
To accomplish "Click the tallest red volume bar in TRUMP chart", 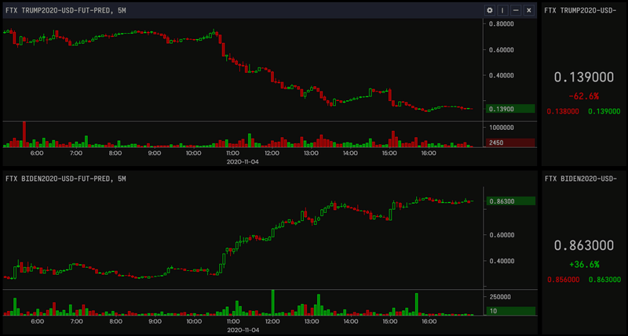I will click(24, 134).
